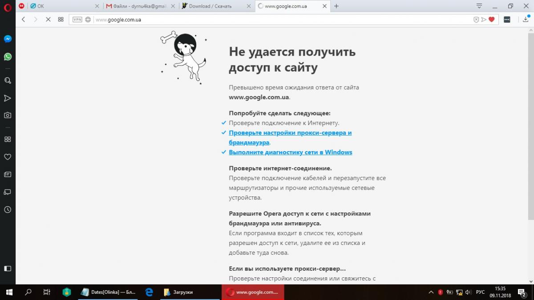Click the astronaut dog illustration
Viewport: 534px width, 300px height.
pyautogui.click(x=183, y=57)
